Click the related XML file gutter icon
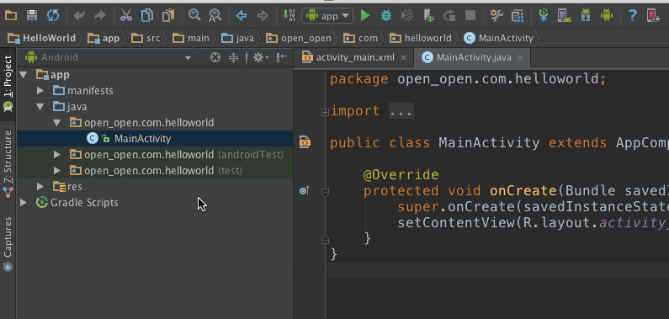 [305, 141]
